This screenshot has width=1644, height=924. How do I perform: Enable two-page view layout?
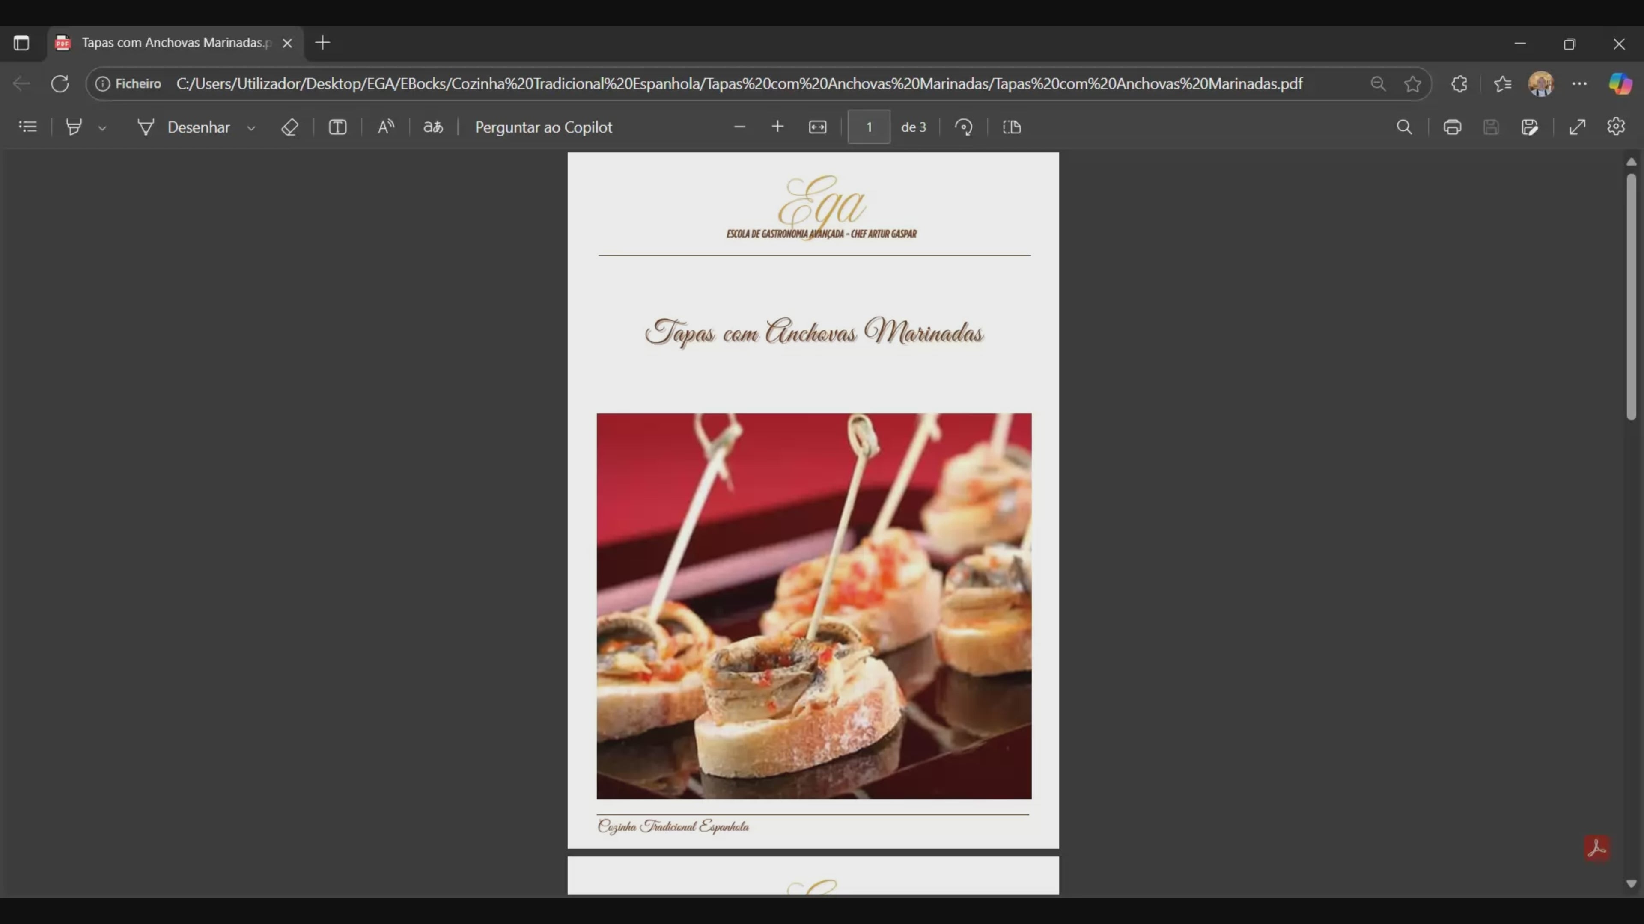1012,127
